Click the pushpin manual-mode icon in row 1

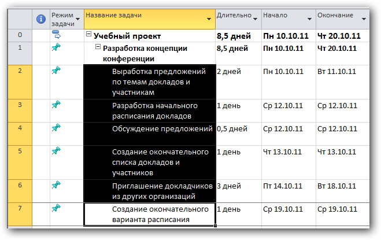point(56,47)
